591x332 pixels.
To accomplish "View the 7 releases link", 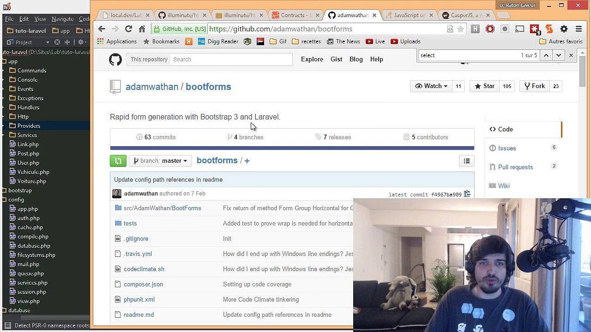I will [x=333, y=137].
